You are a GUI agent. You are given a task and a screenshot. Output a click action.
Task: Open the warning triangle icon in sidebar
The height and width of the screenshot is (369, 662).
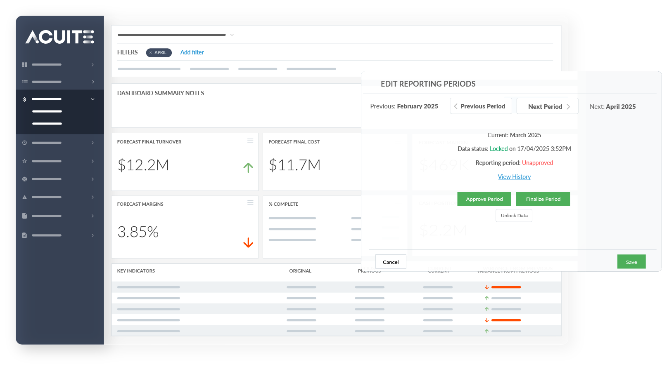(24, 197)
